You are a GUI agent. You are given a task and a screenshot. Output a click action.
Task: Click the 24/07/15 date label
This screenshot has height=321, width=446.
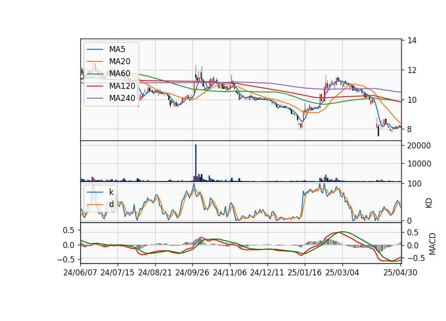pyautogui.click(x=118, y=273)
